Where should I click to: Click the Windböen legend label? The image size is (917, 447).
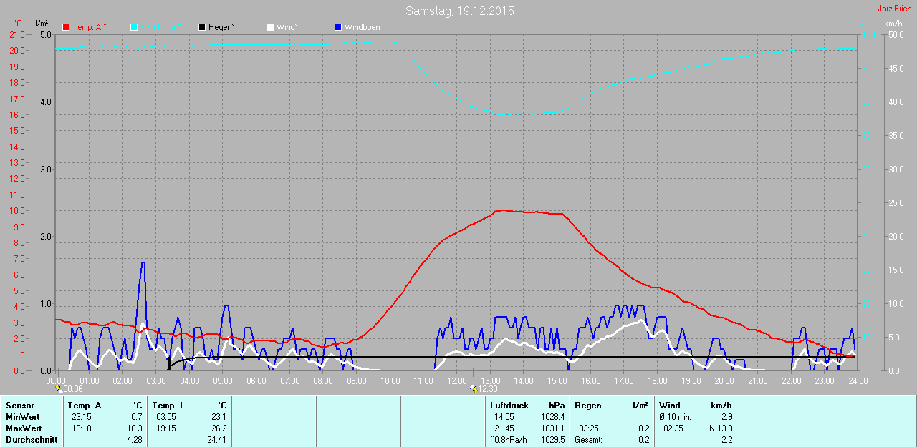[x=362, y=27]
